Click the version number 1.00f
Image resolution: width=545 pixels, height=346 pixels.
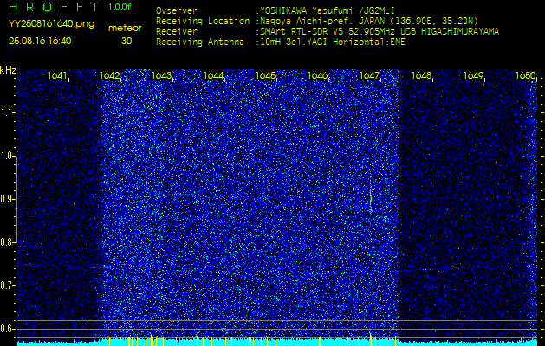click(x=120, y=7)
